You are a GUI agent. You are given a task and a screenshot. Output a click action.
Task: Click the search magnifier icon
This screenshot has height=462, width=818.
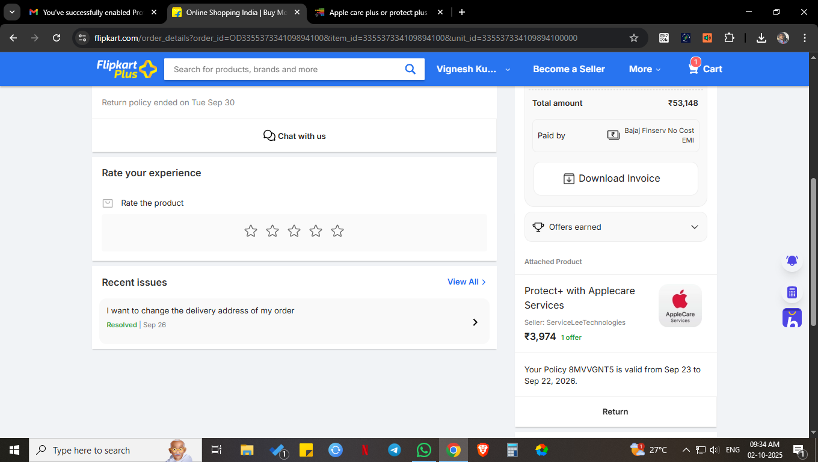(410, 69)
